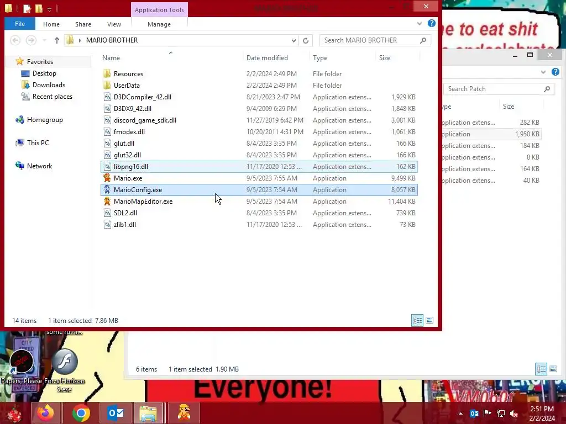Image resolution: width=566 pixels, height=424 pixels.
Task: Open the View ribbon tab
Action: click(114, 24)
